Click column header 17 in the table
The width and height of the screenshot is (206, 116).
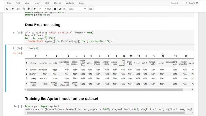[186, 56]
